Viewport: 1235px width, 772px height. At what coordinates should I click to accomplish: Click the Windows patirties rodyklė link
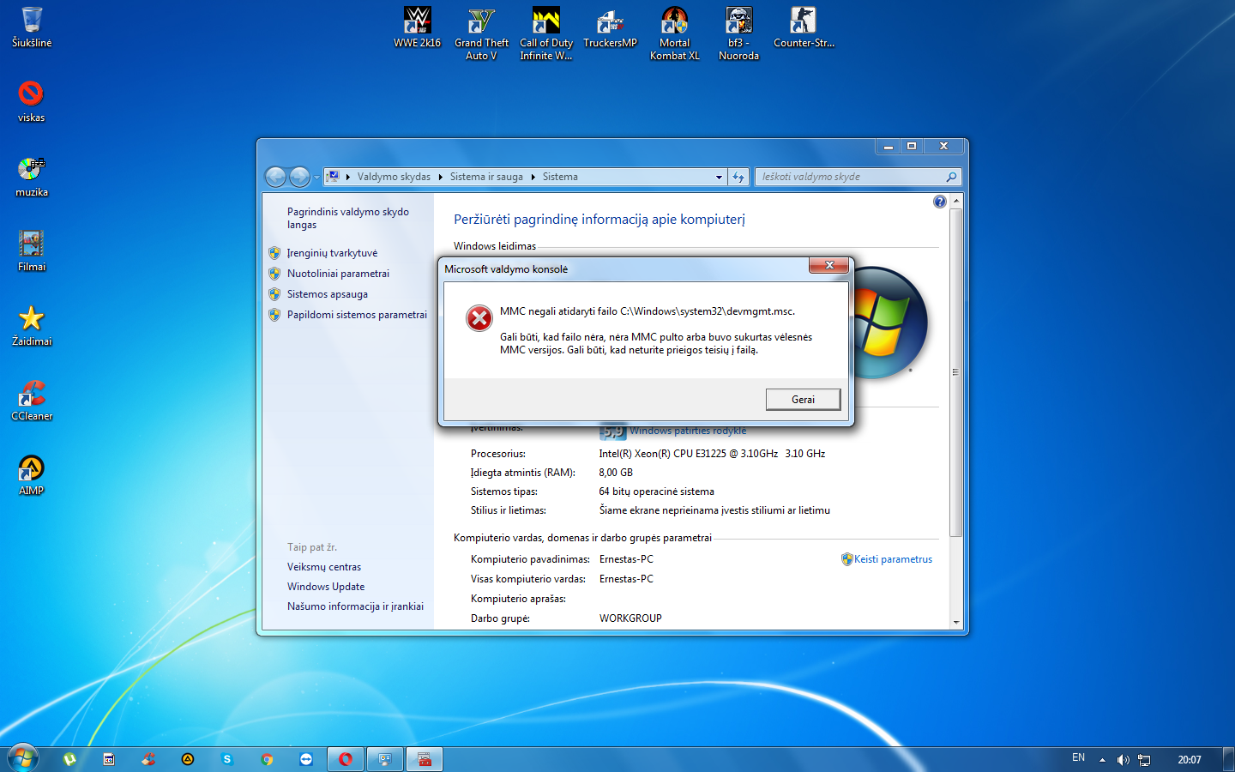tap(688, 431)
